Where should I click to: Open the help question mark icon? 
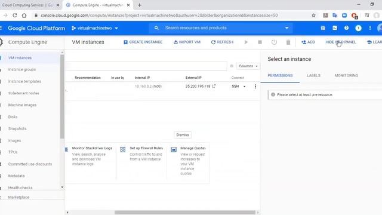coord(346,28)
